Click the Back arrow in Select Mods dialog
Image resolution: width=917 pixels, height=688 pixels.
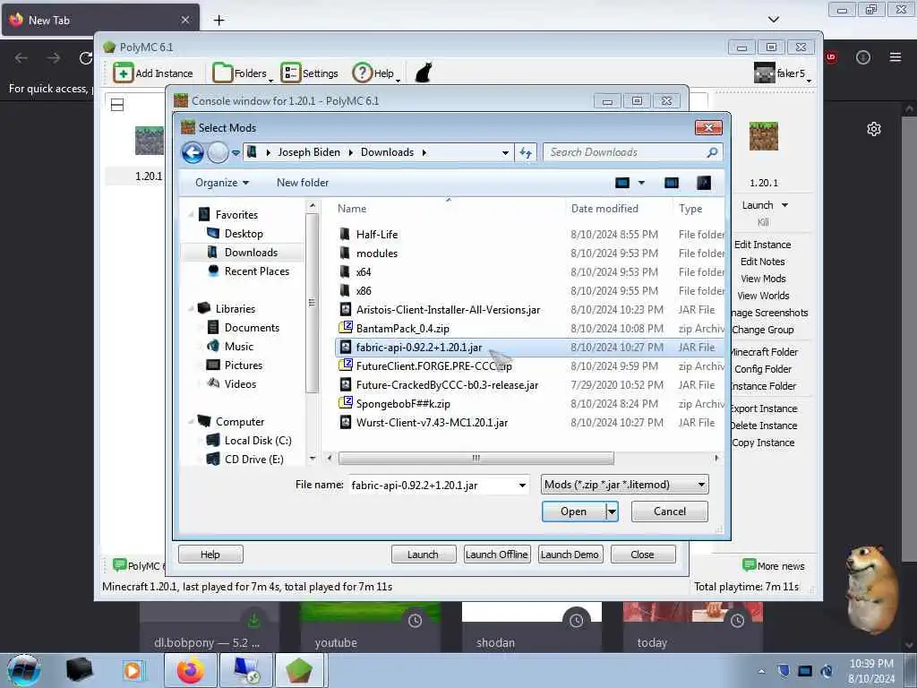coord(193,152)
